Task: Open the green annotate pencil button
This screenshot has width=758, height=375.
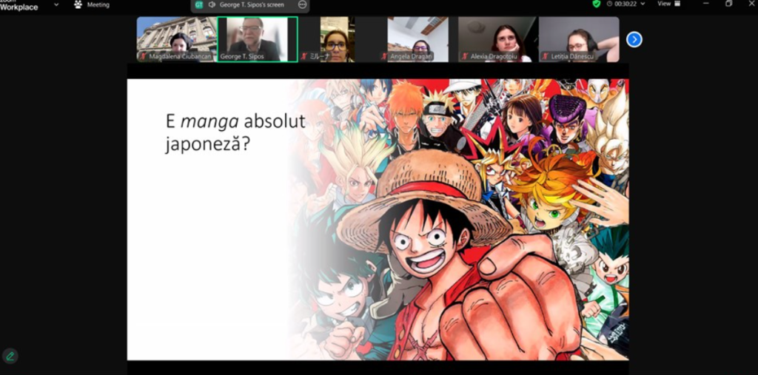Action: (x=10, y=357)
